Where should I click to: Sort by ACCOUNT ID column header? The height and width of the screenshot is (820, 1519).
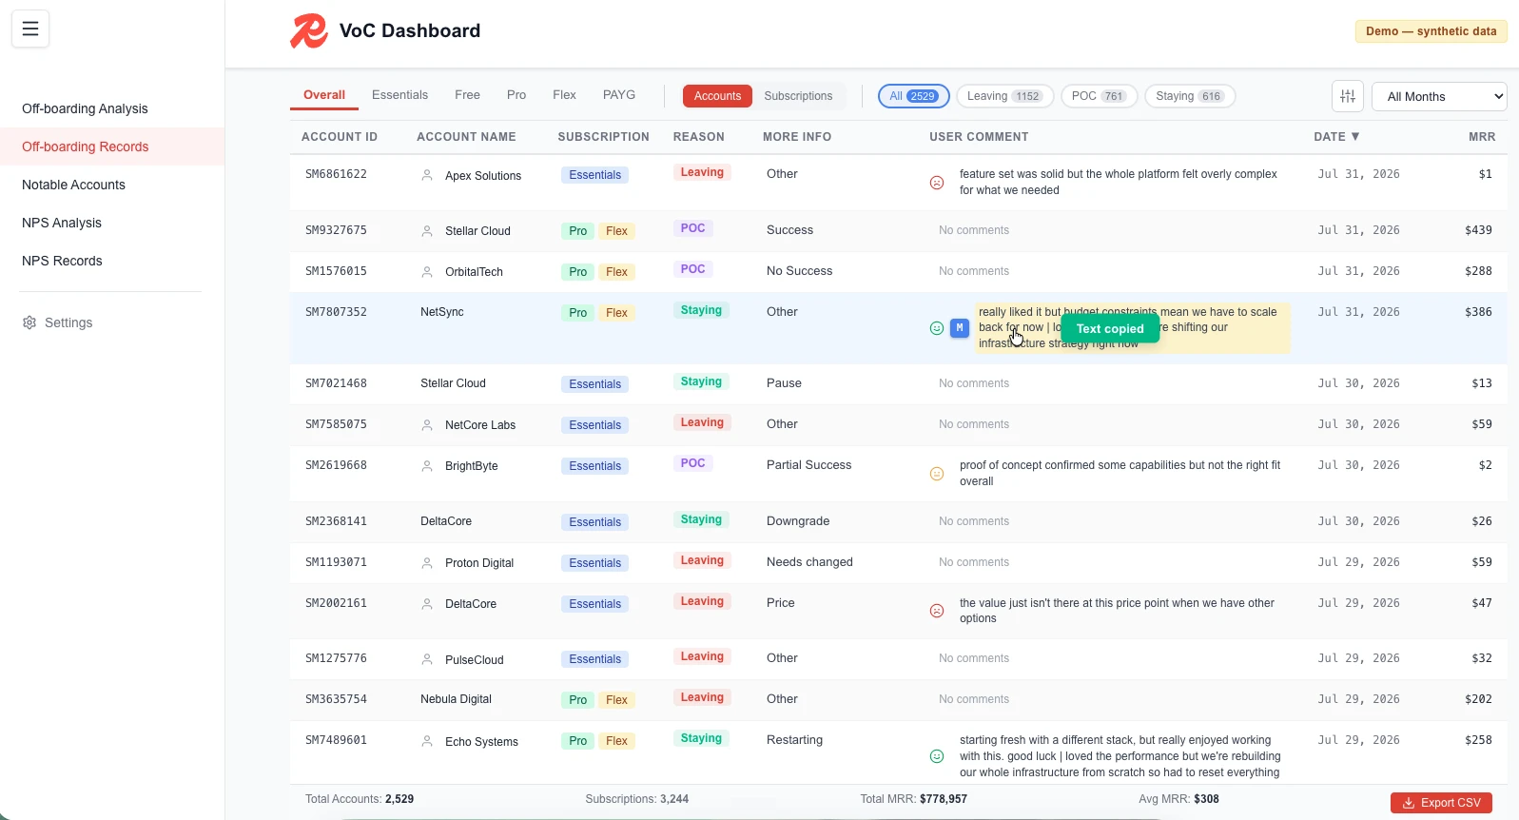pos(340,137)
